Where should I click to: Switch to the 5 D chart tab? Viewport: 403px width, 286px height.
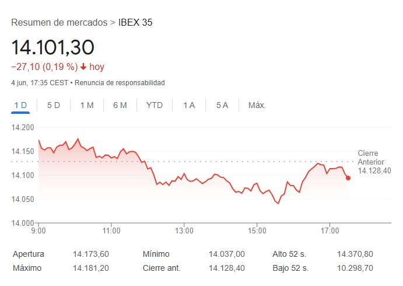click(54, 105)
